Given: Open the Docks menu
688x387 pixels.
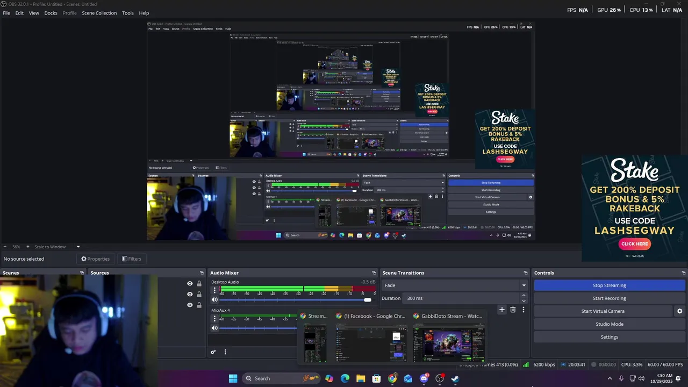Looking at the screenshot, I should point(51,13).
